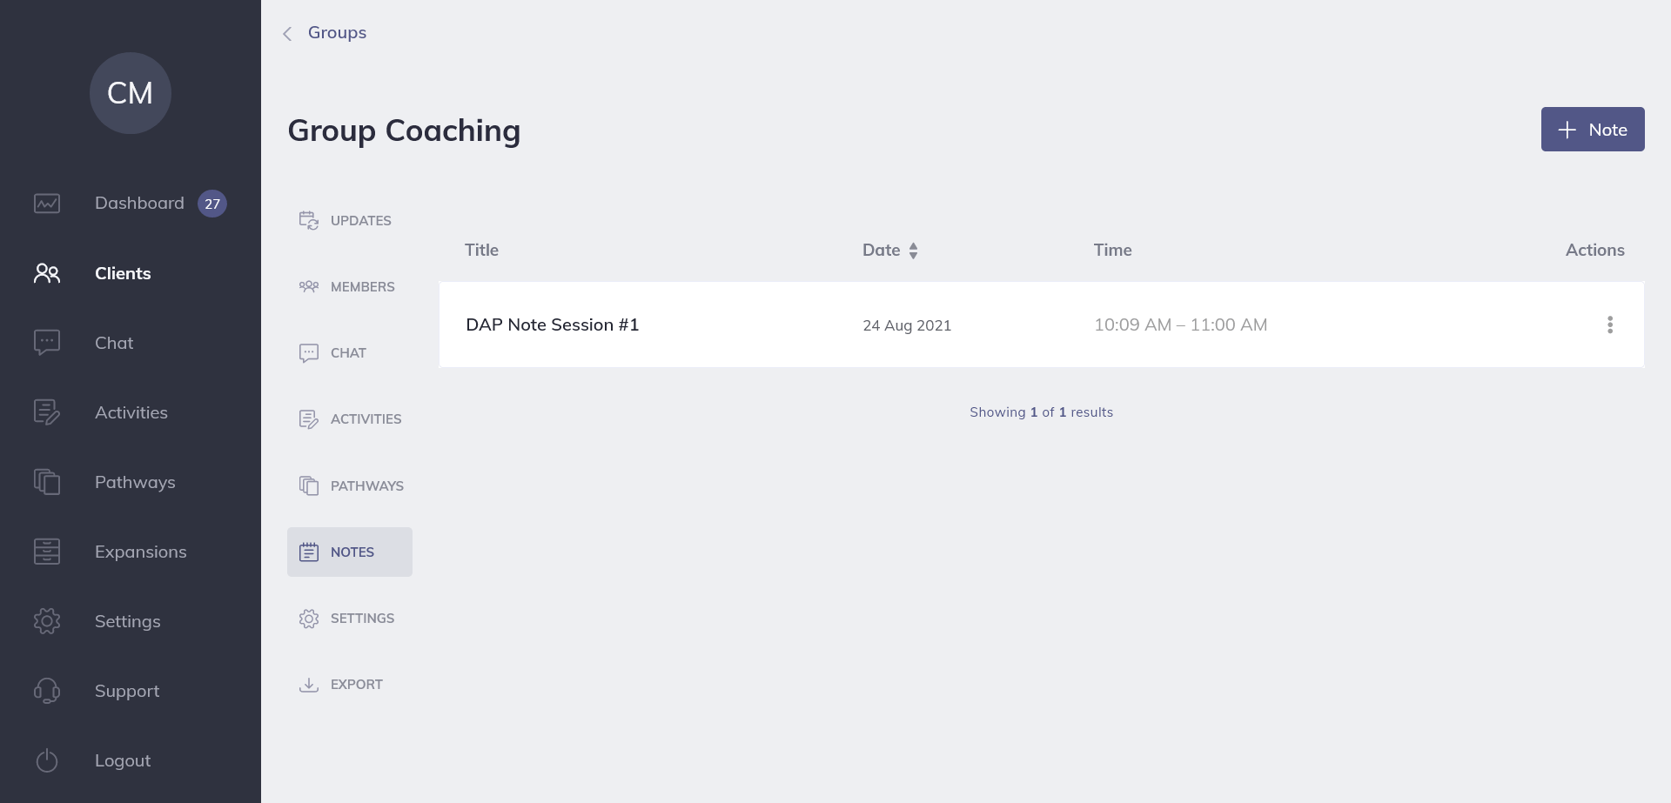This screenshot has width=1671, height=803.
Task: Switch to the Clients section
Action: click(122, 272)
